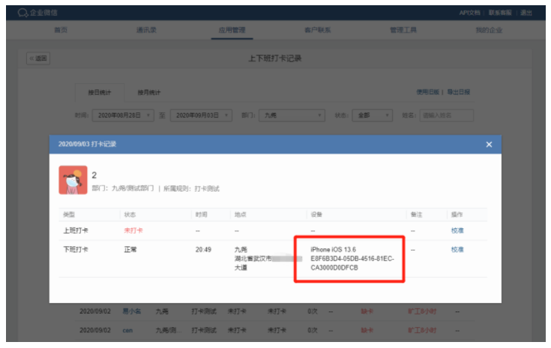Click 校准 for the 上班打卡 row
Screen dimensions: 551x348
[x=457, y=231]
